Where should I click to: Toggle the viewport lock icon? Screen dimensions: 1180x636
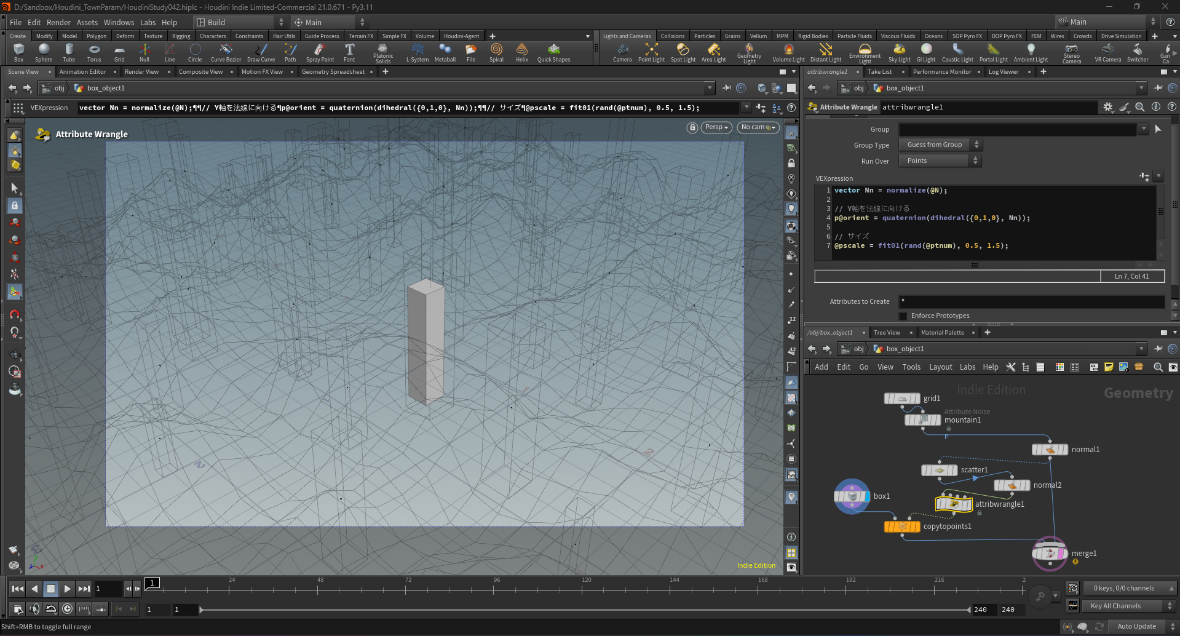click(692, 127)
